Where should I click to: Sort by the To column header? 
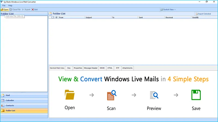[x=125, y=17]
